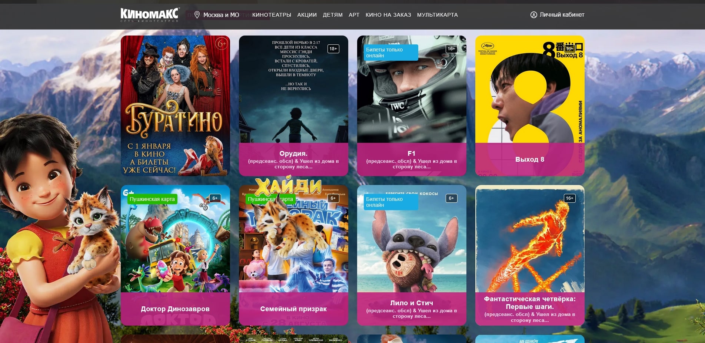The height and width of the screenshot is (343, 705).
Task: Open the Выход 8 movie title
Action: [x=529, y=159]
